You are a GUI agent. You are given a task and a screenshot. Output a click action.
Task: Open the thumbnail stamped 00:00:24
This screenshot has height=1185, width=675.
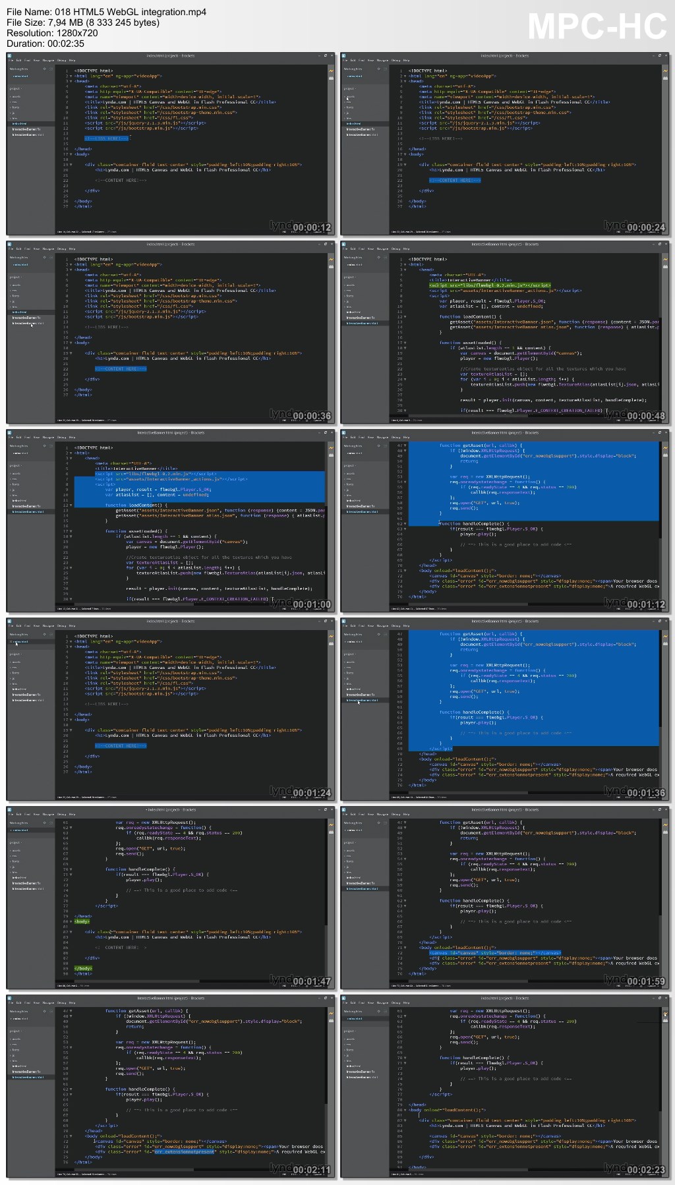coord(505,143)
